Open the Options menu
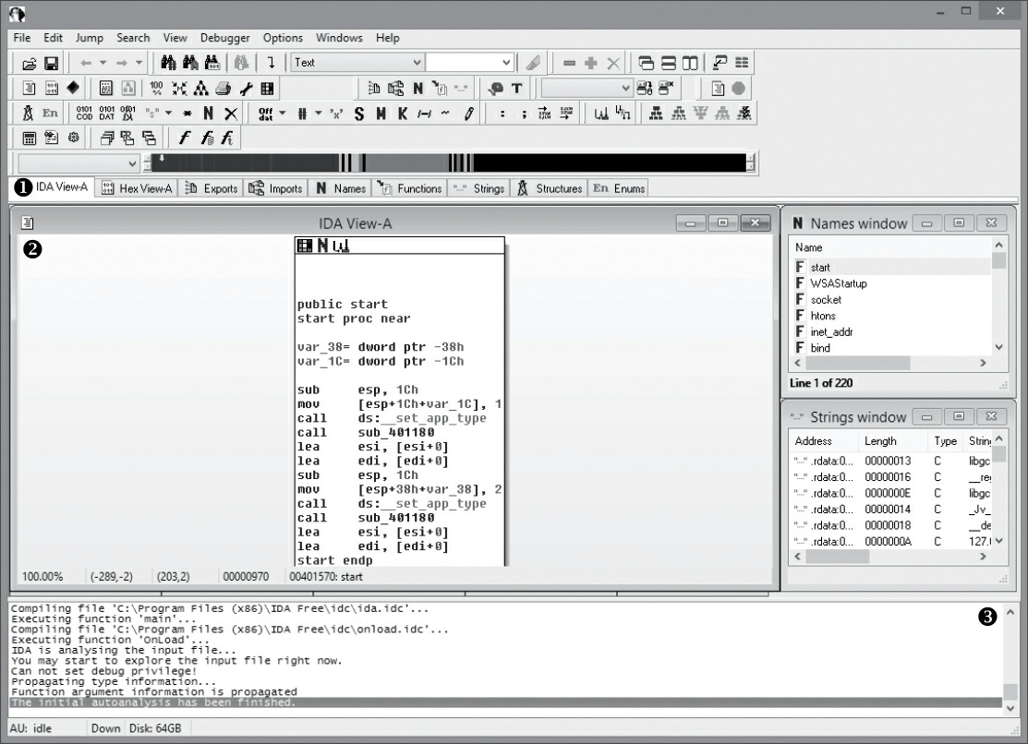The image size is (1028, 744). pos(283,38)
